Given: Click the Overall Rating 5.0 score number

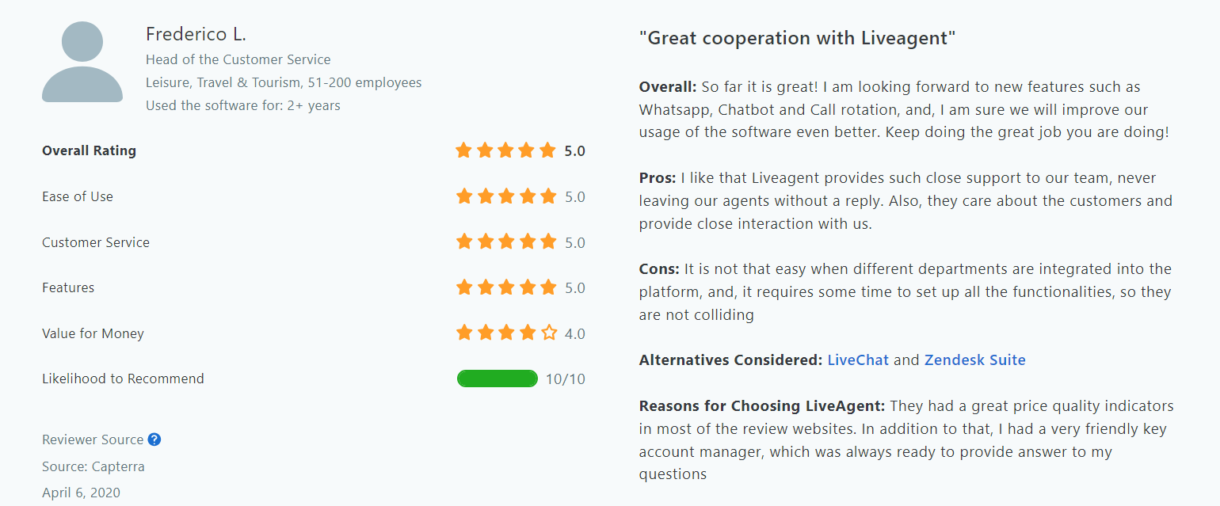Looking at the screenshot, I should (x=574, y=150).
